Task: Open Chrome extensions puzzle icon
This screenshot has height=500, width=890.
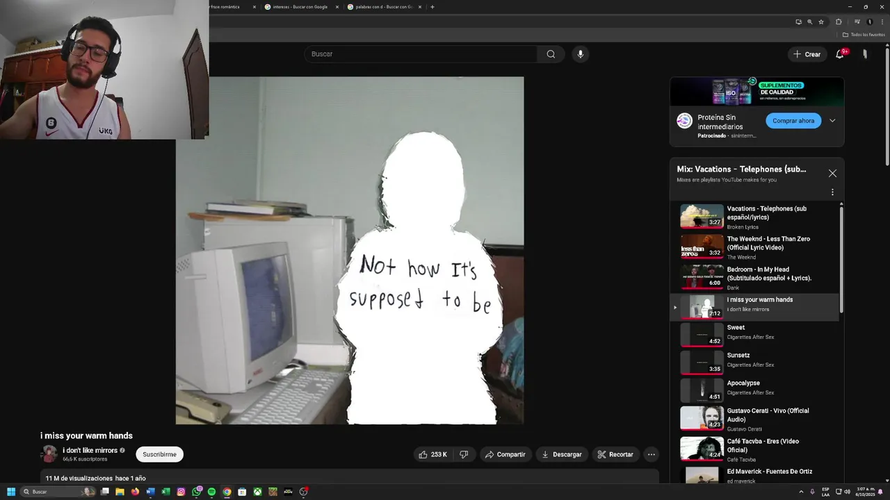Action: (x=839, y=22)
